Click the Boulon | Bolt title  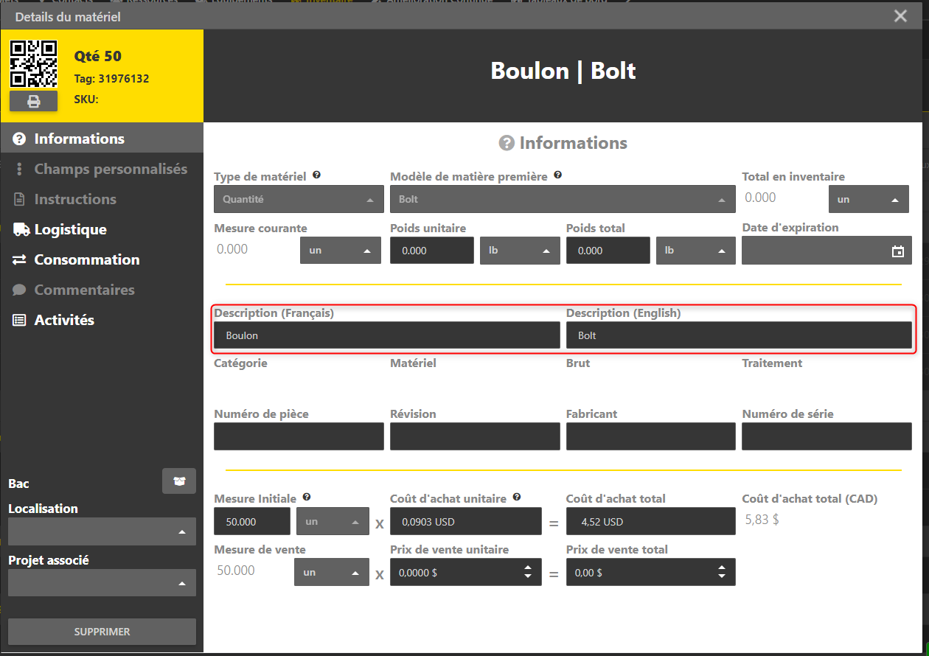pyautogui.click(x=563, y=71)
